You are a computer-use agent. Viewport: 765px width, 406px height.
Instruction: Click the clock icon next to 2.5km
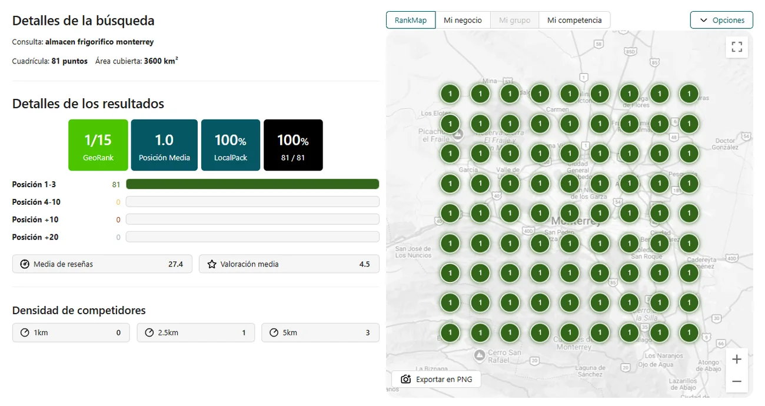[x=149, y=332]
